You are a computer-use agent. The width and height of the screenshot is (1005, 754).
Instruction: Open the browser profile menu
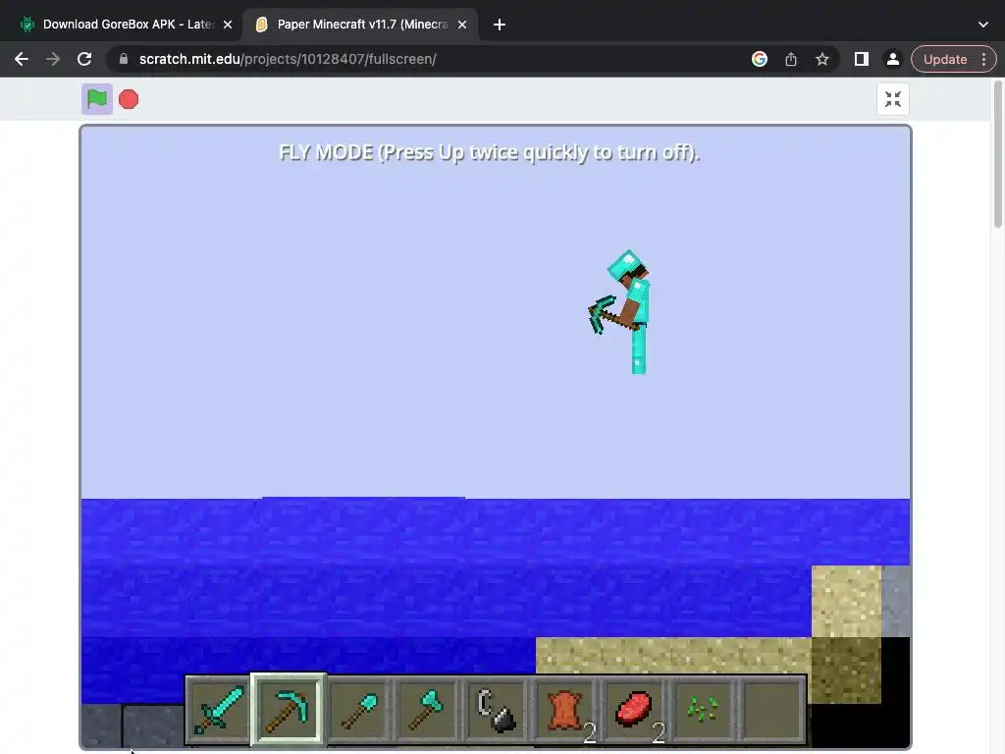(892, 59)
